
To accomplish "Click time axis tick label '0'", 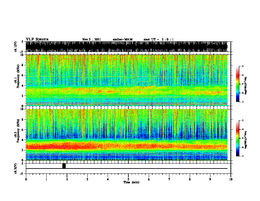I will coord(26,179).
